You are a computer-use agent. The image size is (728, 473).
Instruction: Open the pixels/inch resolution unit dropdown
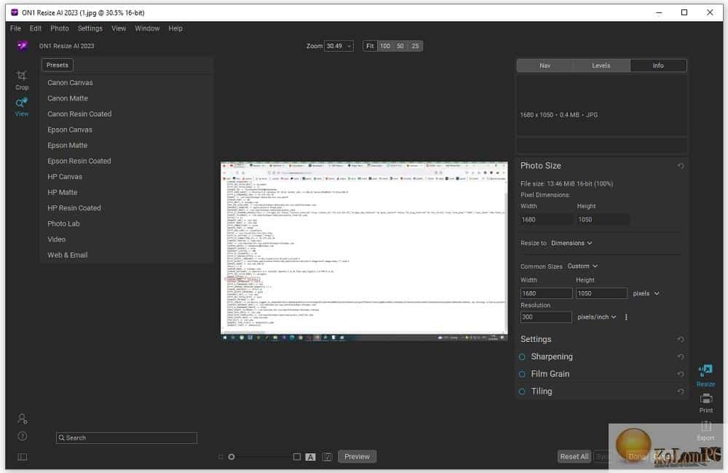click(597, 317)
